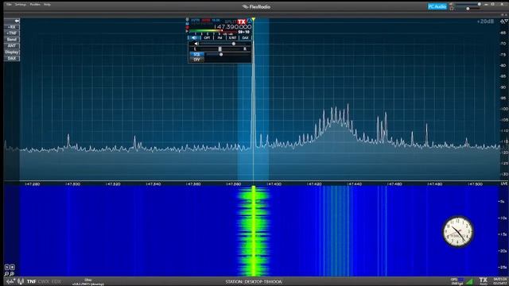Screen dimensions: 509x286
Task: Open the ANT antenna menu
Action: point(12,46)
